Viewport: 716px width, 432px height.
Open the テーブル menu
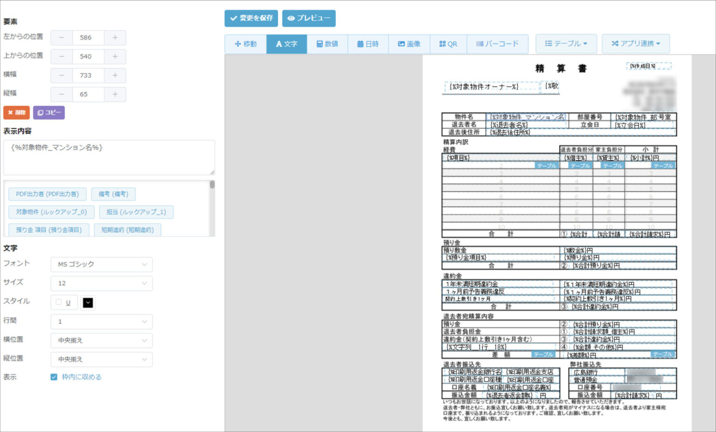pos(566,44)
